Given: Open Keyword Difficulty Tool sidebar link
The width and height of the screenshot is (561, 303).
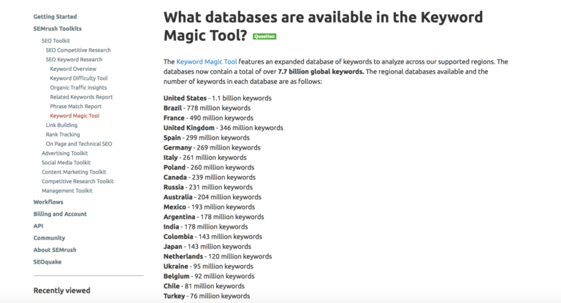Looking at the screenshot, I should [79, 78].
